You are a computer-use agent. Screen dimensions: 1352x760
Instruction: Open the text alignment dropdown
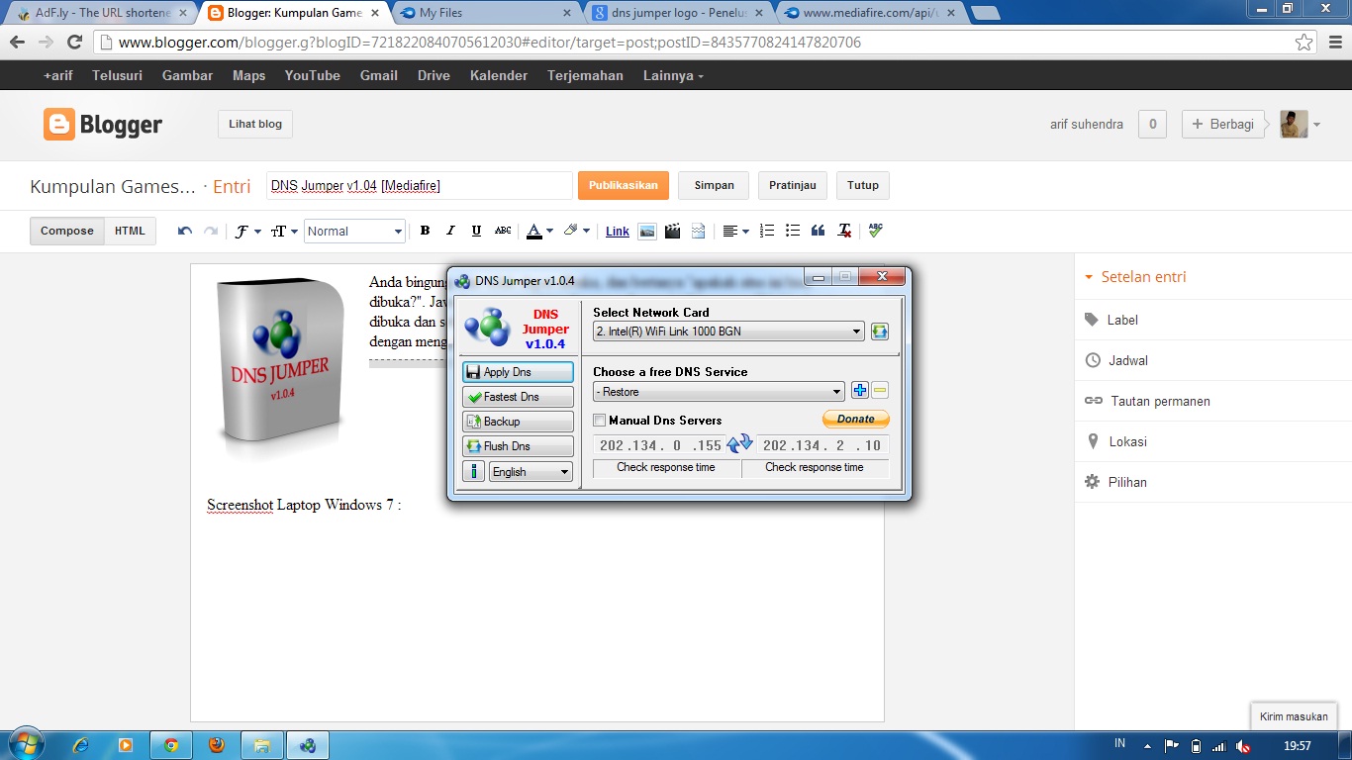[x=735, y=231]
